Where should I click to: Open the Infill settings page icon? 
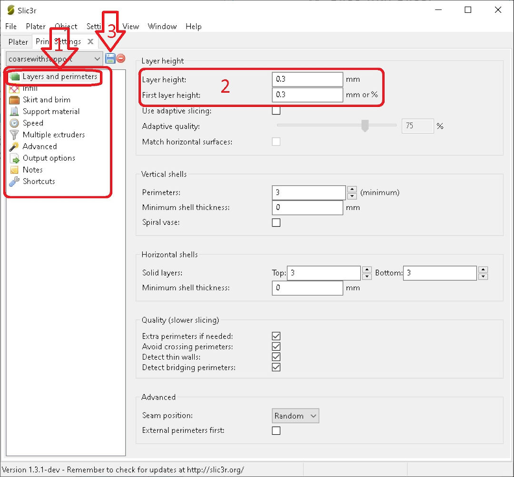14,88
